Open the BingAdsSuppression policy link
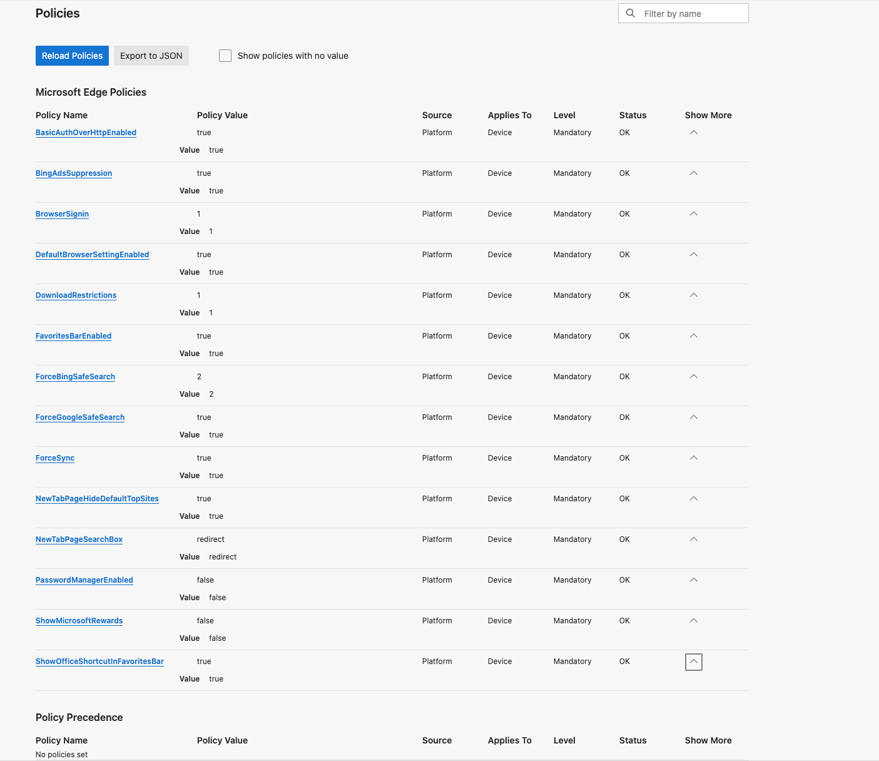 coord(74,173)
